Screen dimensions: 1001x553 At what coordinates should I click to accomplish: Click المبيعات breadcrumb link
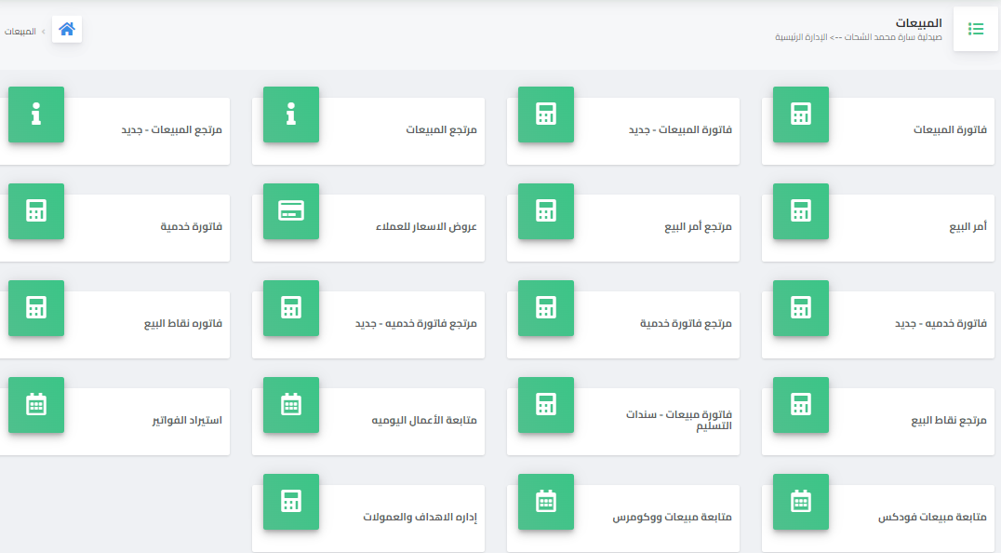click(20, 32)
